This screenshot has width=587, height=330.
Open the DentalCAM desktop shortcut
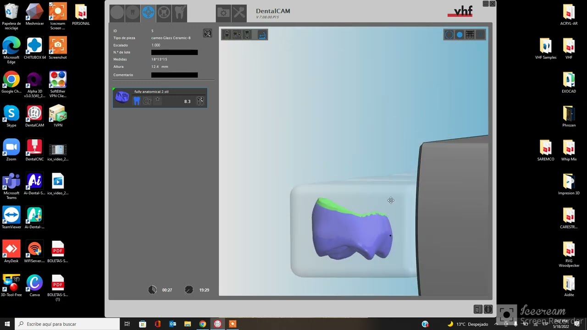[34, 116]
